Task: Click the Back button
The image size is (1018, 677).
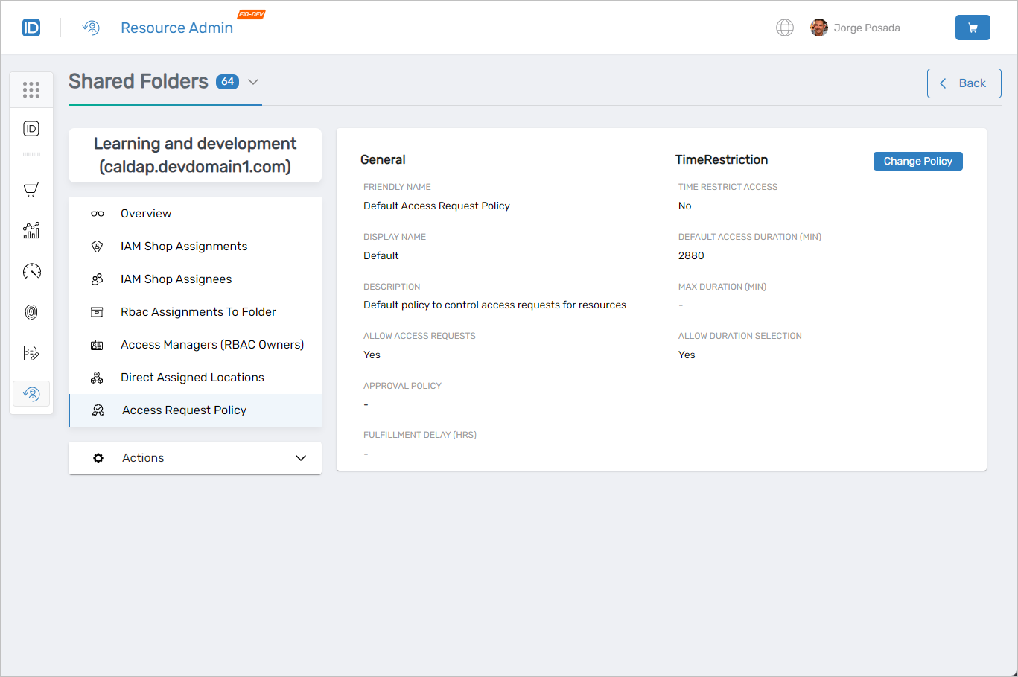Action: pos(964,83)
